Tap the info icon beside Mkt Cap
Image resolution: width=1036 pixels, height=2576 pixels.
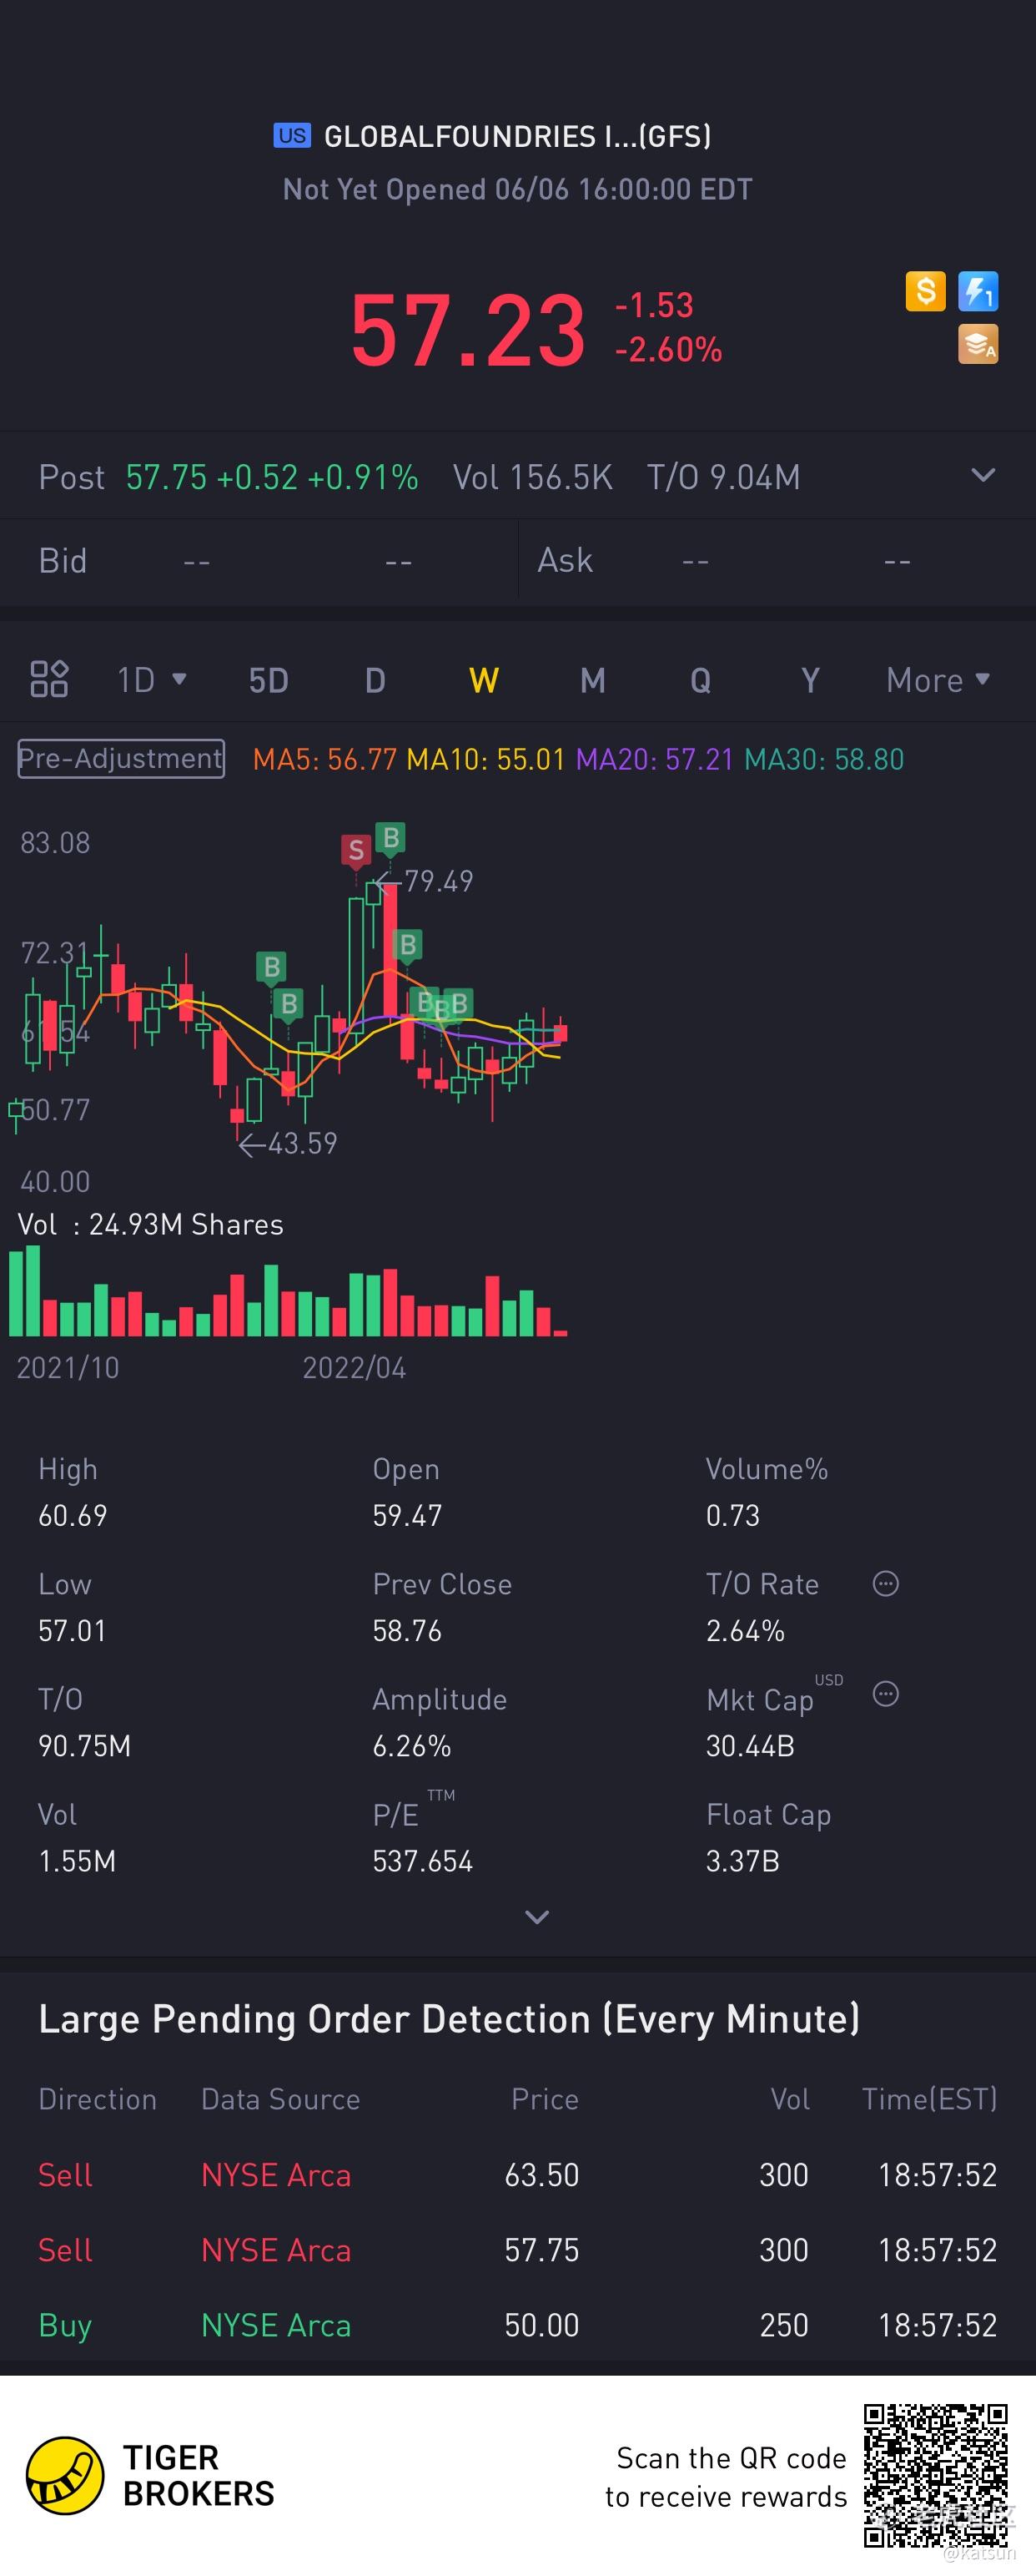click(x=885, y=1693)
